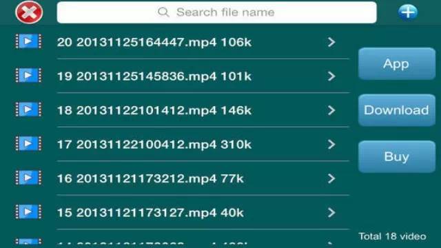This screenshot has height=248, width=441.
Task: Open the video icon for 20131125164447.mp4
Action: 28,41
